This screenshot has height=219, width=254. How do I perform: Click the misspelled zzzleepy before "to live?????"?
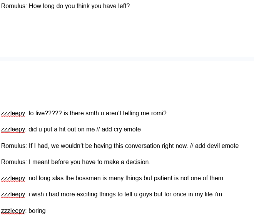pyautogui.click(x=13, y=113)
